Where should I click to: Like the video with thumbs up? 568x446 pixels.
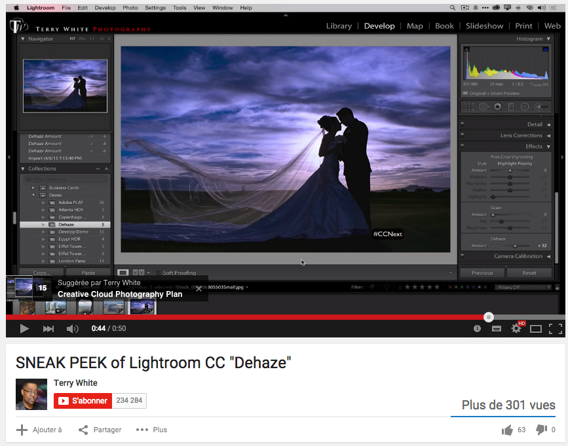(507, 430)
